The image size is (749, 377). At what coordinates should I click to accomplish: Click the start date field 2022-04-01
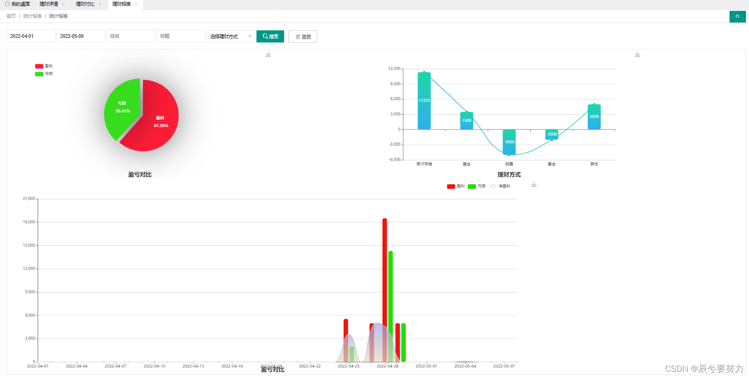tap(31, 36)
